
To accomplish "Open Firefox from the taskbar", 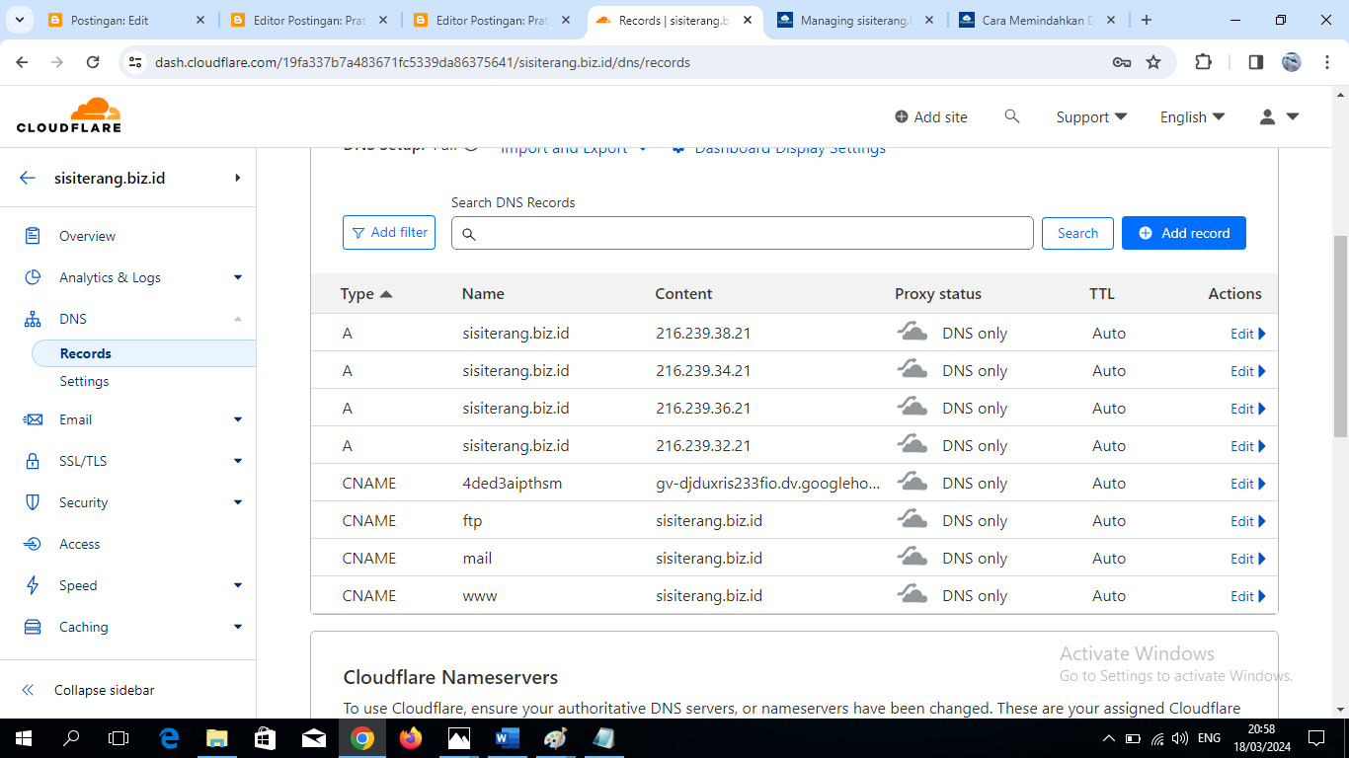I will click(x=410, y=737).
